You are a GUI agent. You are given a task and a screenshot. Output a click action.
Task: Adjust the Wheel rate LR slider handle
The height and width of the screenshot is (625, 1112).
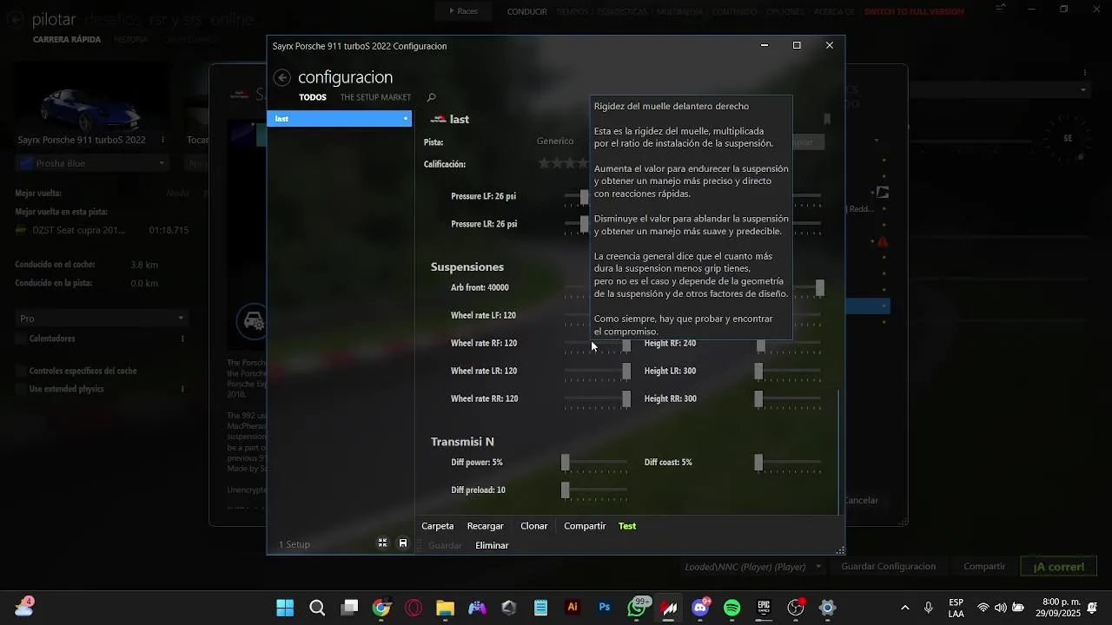pyautogui.click(x=626, y=372)
